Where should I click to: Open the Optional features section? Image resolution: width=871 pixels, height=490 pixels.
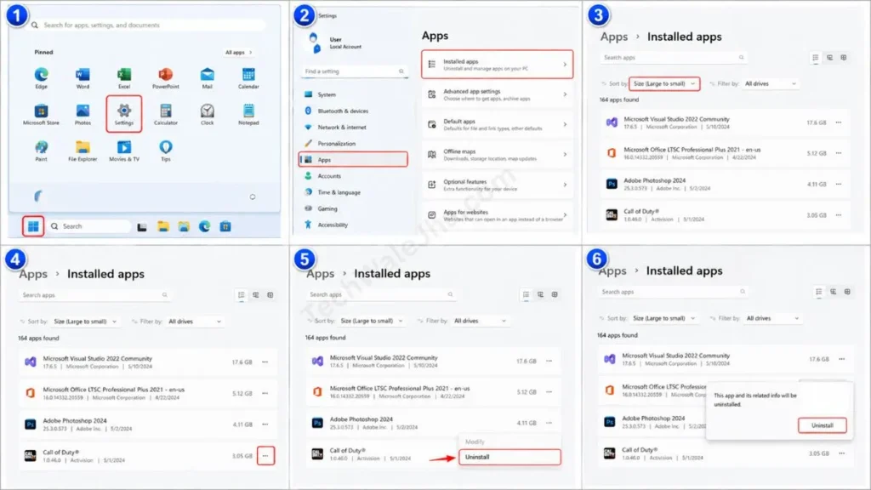497,185
